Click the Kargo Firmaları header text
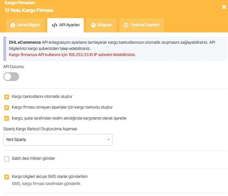Screen dimensions: 228x196 (20, 3)
